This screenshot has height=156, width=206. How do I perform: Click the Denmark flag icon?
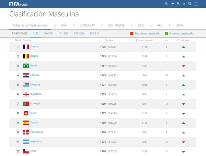tap(26, 132)
